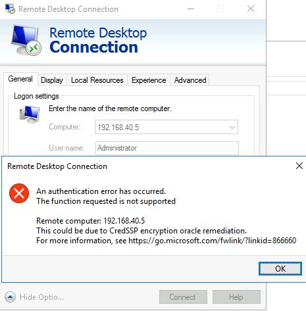
Task: Collapse options with the Hide Options arrow
Action: (10, 297)
